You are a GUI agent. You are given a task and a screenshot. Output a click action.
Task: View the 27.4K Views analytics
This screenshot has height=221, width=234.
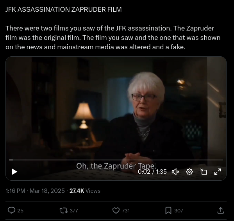point(85,191)
